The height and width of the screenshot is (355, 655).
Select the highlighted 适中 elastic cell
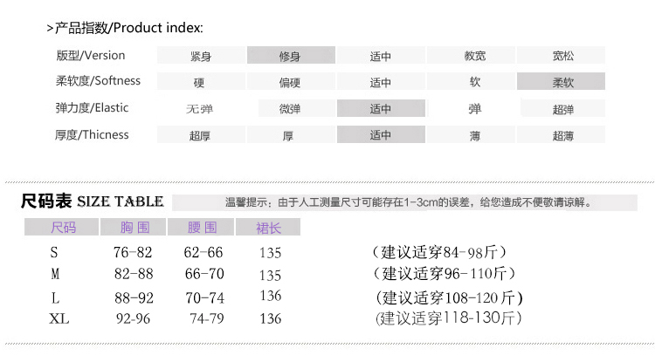click(x=381, y=108)
